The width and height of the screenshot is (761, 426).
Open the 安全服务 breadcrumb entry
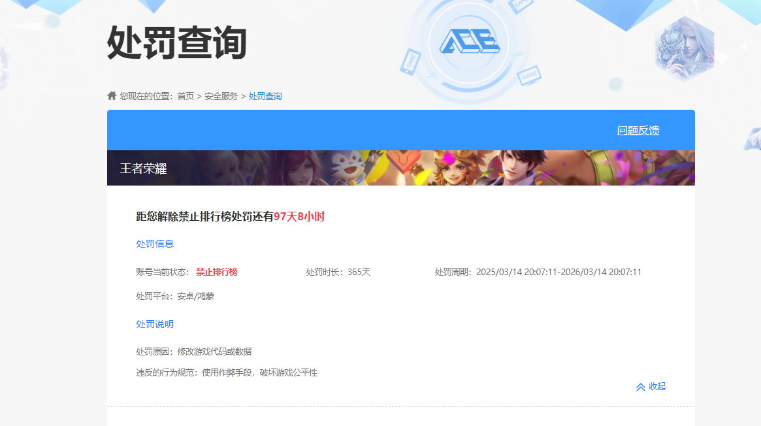(220, 95)
